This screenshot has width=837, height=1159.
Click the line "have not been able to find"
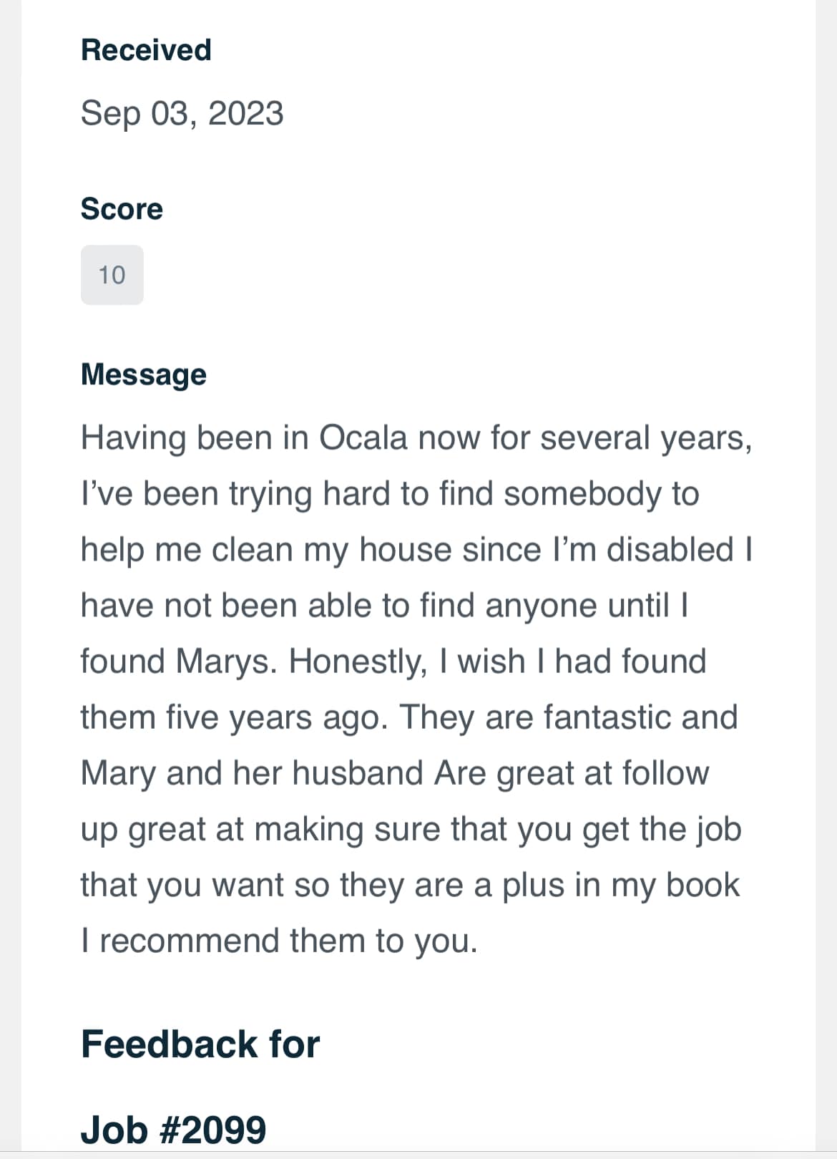pos(383,605)
